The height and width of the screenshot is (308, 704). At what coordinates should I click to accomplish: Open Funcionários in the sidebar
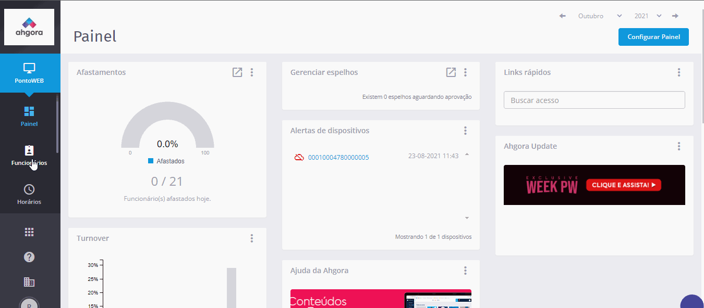tap(29, 156)
